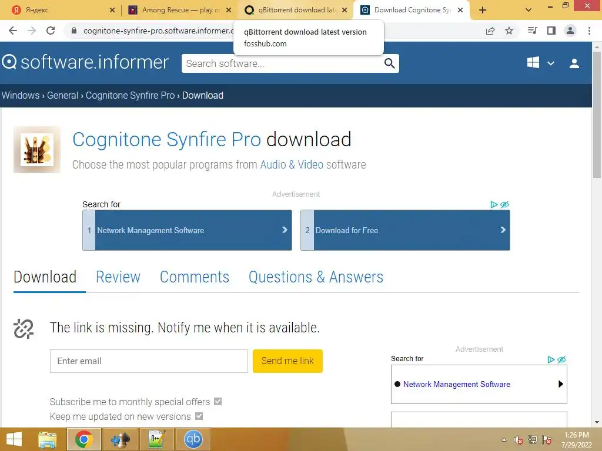Click the padlock site security icon

point(74,31)
